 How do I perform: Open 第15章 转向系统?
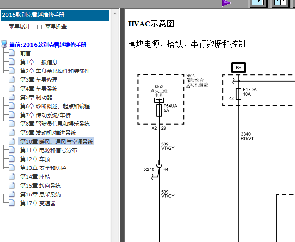pyautogui.click(x=40, y=186)
